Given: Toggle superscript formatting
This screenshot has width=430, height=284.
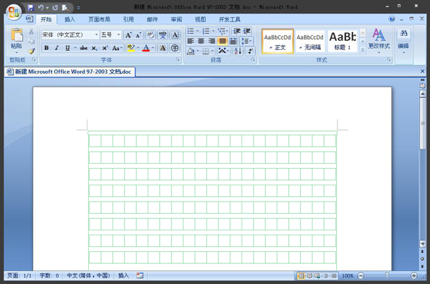Looking at the screenshot, I should pos(105,48).
